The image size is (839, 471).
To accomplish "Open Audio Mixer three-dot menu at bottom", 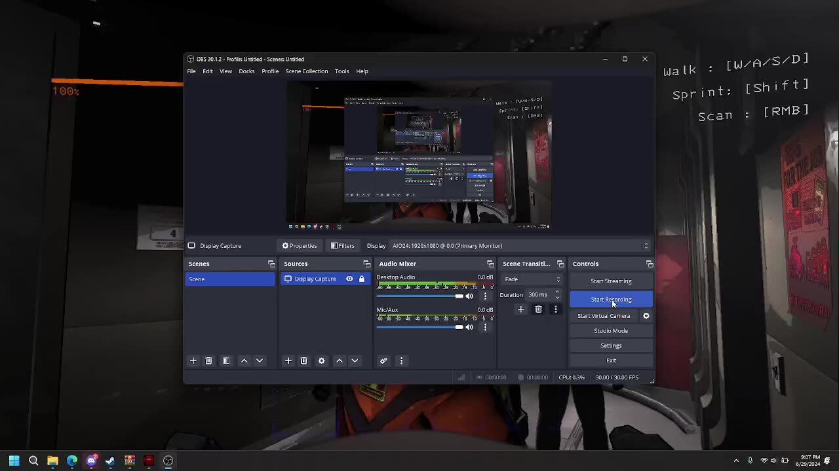I will (x=401, y=360).
